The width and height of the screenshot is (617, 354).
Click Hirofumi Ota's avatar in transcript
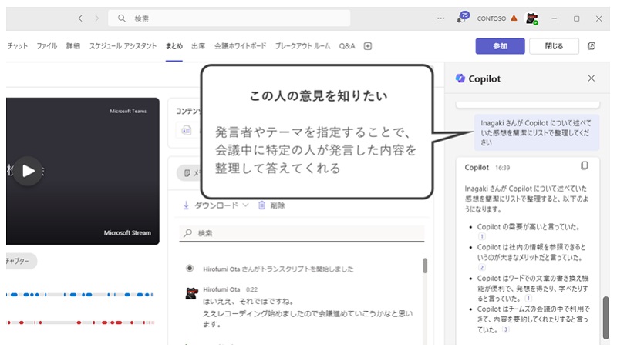(x=191, y=293)
